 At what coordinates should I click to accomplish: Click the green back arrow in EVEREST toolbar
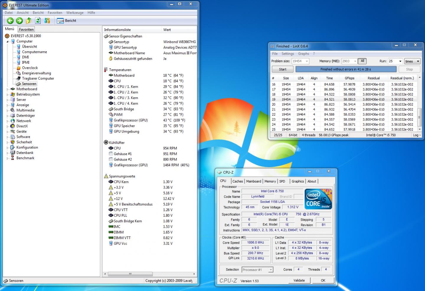10,21
